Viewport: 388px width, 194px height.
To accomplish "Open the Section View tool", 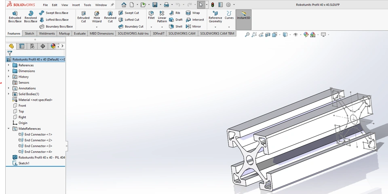I will (268, 35).
